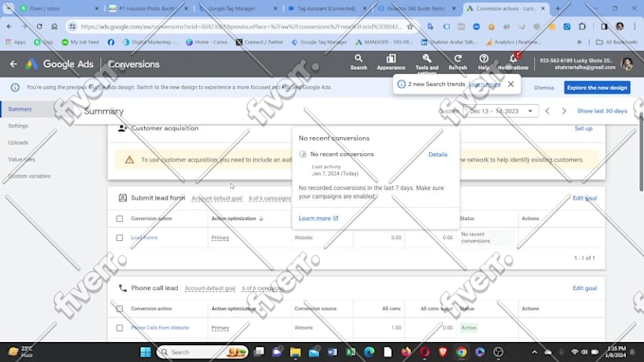Open Custom variables in left sidebar

coord(29,177)
